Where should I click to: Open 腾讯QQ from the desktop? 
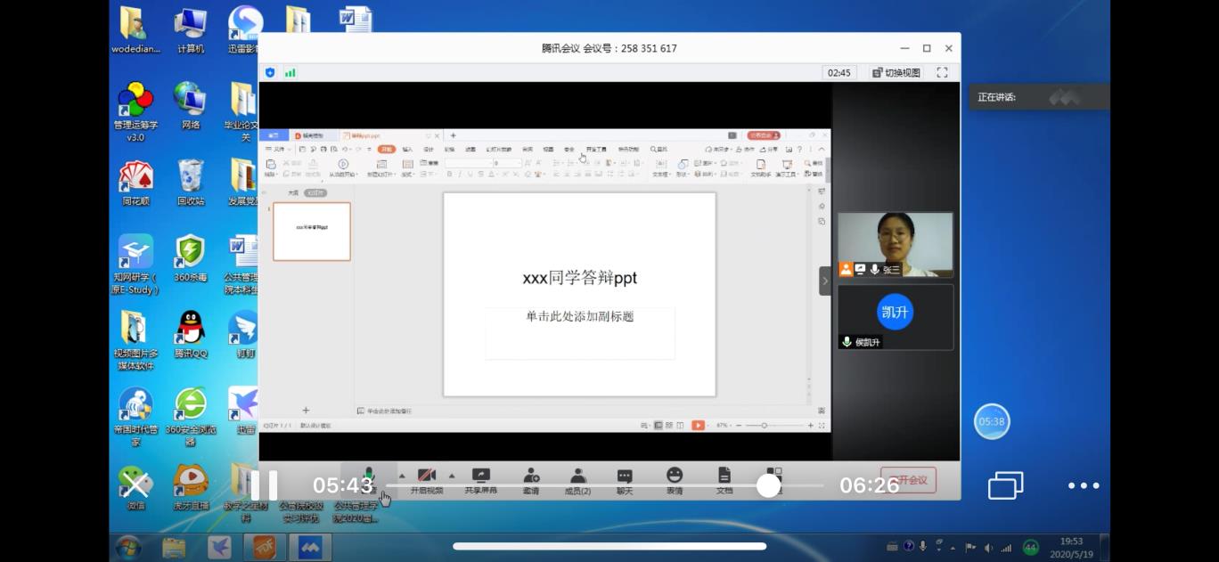coord(191,334)
